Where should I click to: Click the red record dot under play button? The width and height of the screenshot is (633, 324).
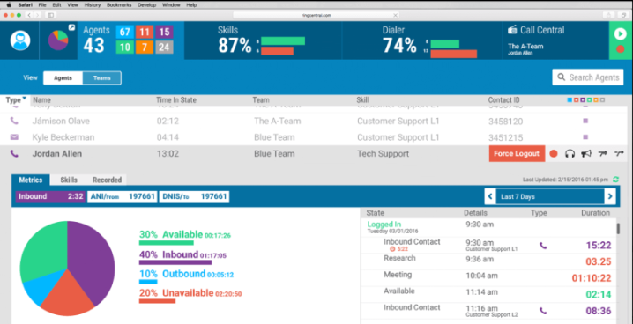(621, 49)
